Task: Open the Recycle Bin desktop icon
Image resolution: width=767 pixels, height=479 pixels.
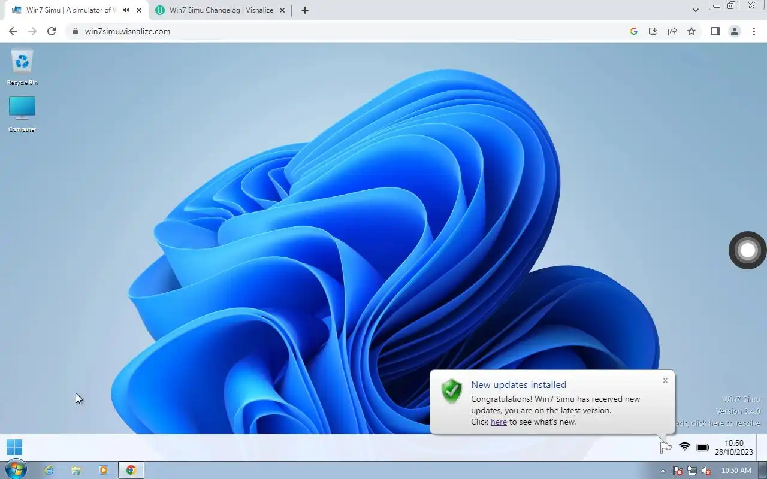Action: [x=22, y=68]
